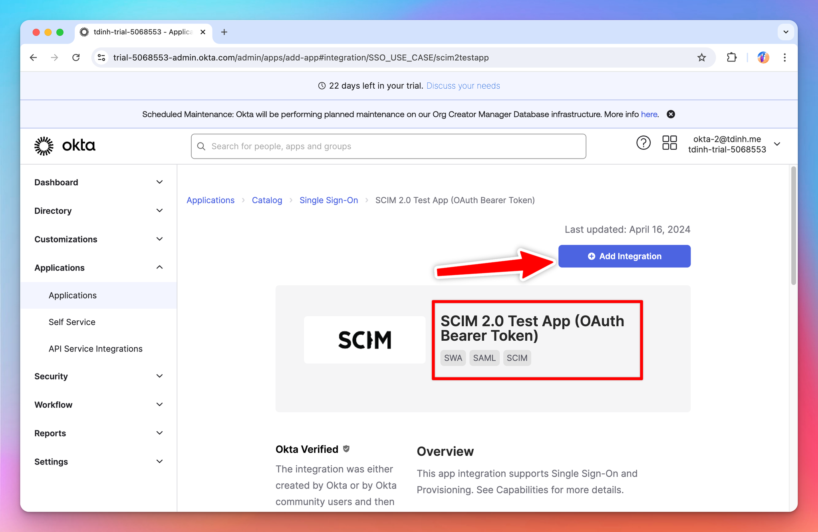Expand the Workflow menu section

tap(99, 405)
